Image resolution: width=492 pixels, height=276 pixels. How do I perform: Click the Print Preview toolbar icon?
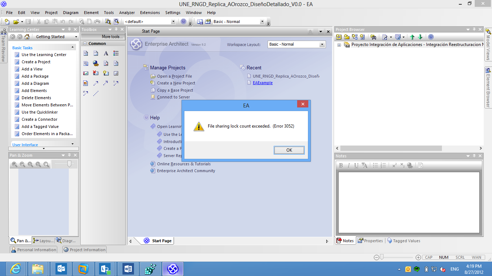click(x=82, y=22)
